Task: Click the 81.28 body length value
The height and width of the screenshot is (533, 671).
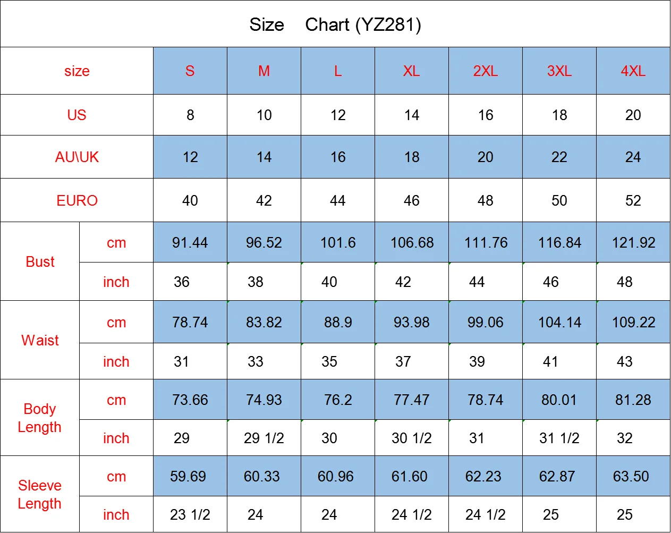Action: (x=633, y=400)
